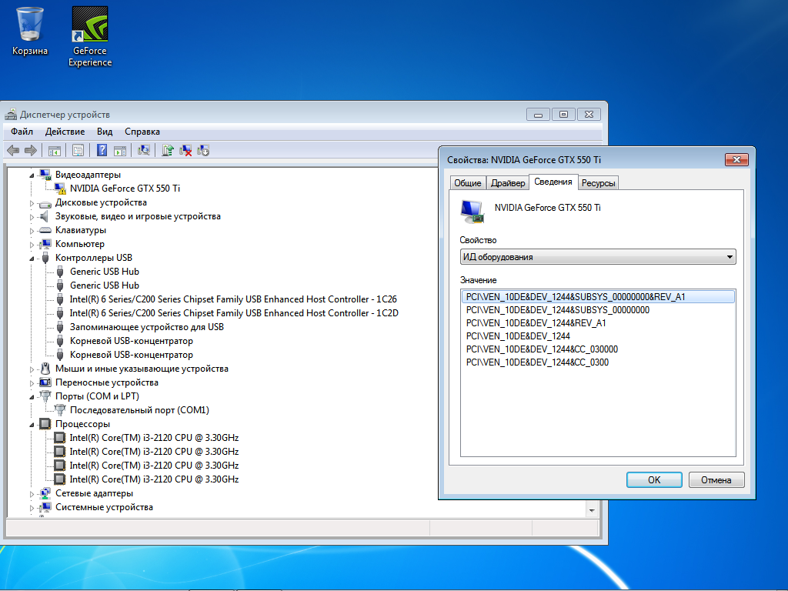Click the Update driver software icon
Image resolution: width=788 pixels, height=591 pixels.
(168, 150)
